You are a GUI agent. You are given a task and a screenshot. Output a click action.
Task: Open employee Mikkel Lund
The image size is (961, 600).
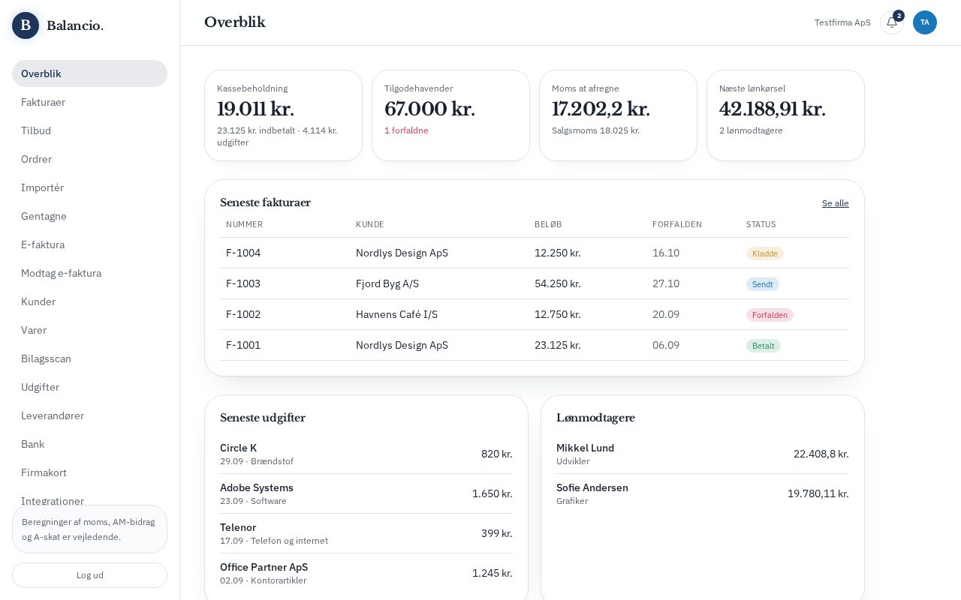[x=703, y=454]
